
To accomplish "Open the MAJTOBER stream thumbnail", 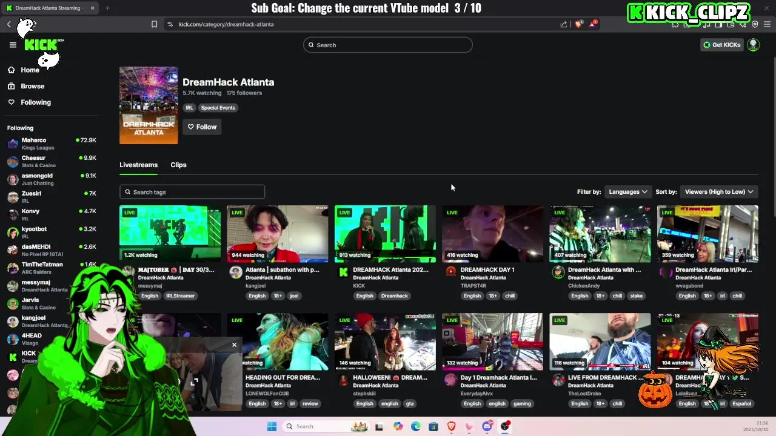I will pos(170,234).
